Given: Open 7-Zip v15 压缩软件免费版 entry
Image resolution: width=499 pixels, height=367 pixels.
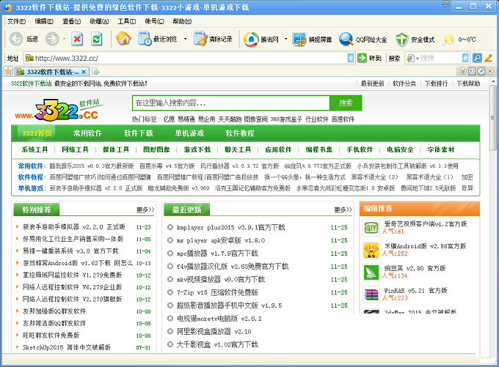Looking at the screenshot, I should point(217,292).
